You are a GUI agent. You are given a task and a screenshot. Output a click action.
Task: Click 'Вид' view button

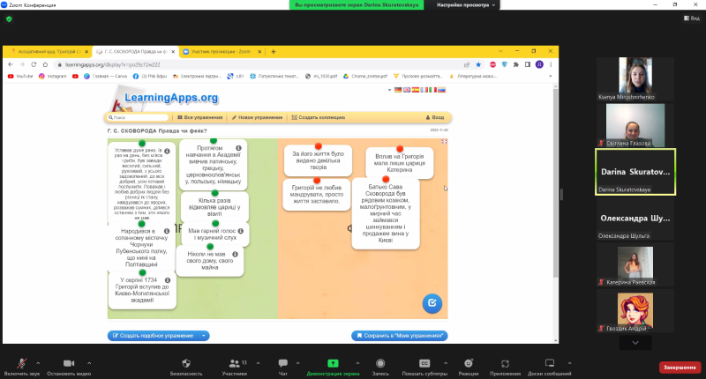point(692,19)
